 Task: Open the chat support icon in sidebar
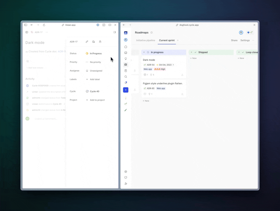(x=126, y=177)
